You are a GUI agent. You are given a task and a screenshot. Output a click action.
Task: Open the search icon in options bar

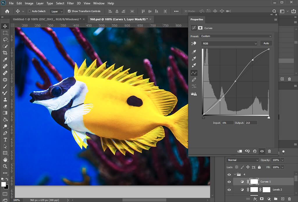(x=274, y=11)
